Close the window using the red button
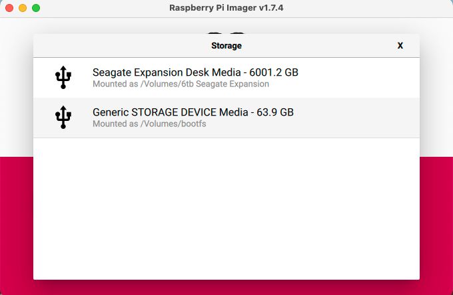Screen dimensions: 453x295 pos(9,8)
